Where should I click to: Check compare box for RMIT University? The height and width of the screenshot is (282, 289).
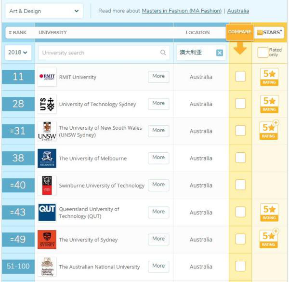pos(240,76)
